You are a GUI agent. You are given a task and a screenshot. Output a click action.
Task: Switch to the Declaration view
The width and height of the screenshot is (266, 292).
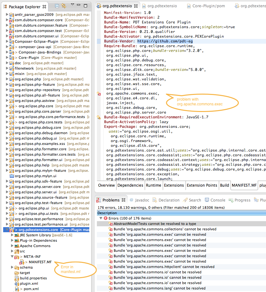coord(166,200)
